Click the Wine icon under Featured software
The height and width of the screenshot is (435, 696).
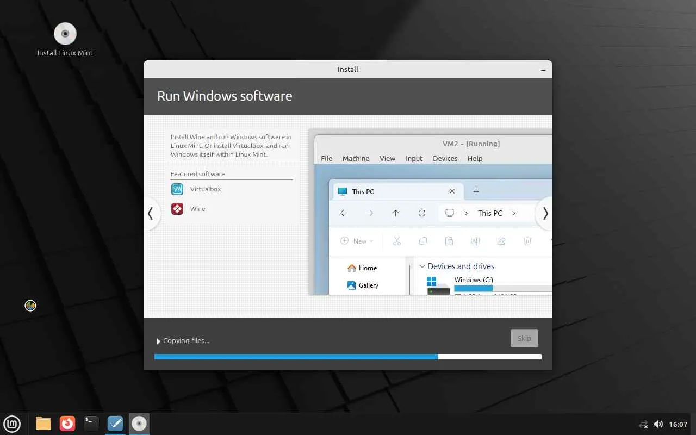[177, 209]
